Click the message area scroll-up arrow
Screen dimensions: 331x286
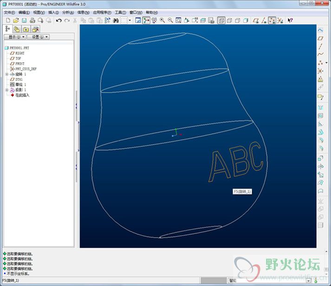[326, 252]
